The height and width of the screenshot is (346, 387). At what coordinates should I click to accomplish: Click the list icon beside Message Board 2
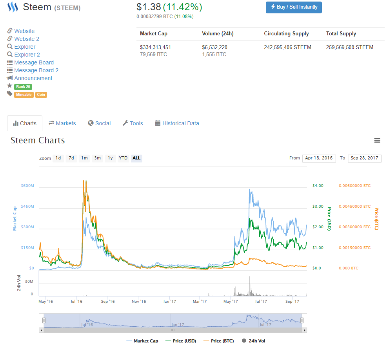coord(10,70)
